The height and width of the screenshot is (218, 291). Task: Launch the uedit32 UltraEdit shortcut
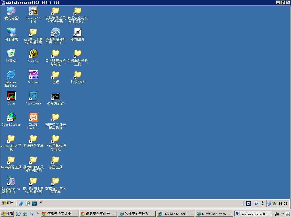pyautogui.click(x=34, y=56)
